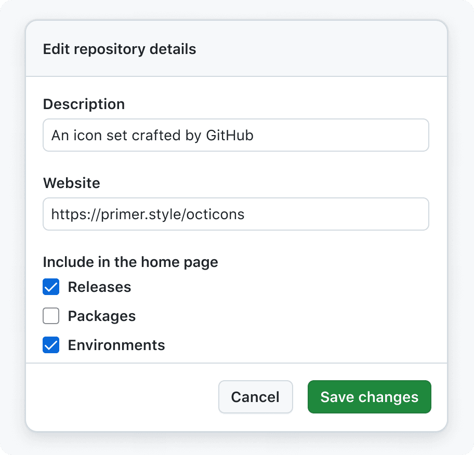Click the Packages label text
This screenshot has height=455, width=474.
(x=102, y=316)
